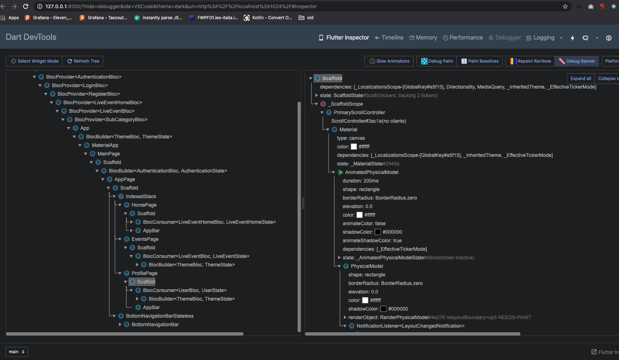The image size is (619, 360).
Task: Expand renderObject: RenderPhysicalModel row
Action: pos(345,317)
